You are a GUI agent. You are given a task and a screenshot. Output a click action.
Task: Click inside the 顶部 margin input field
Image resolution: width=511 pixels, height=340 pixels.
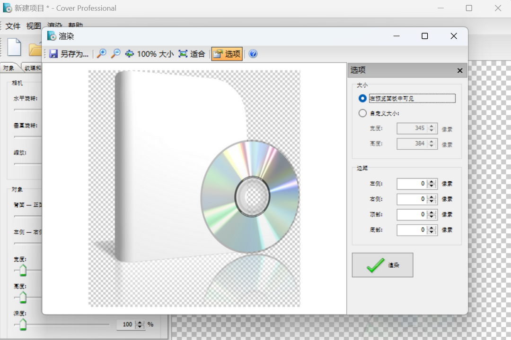413,214
